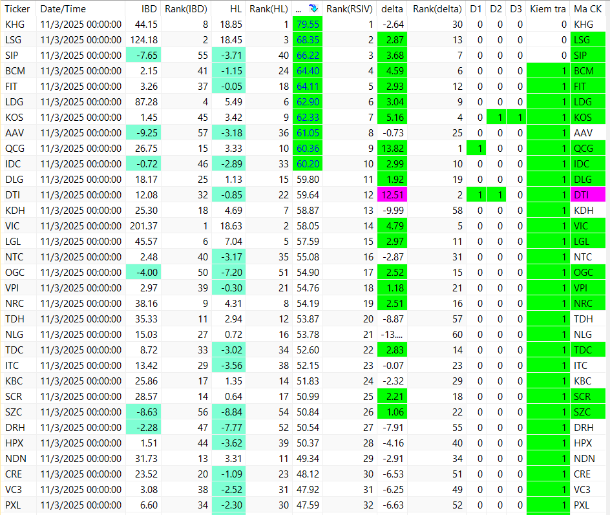
Task: Click the green D3 value 1 for KOS
Action: [x=517, y=118]
